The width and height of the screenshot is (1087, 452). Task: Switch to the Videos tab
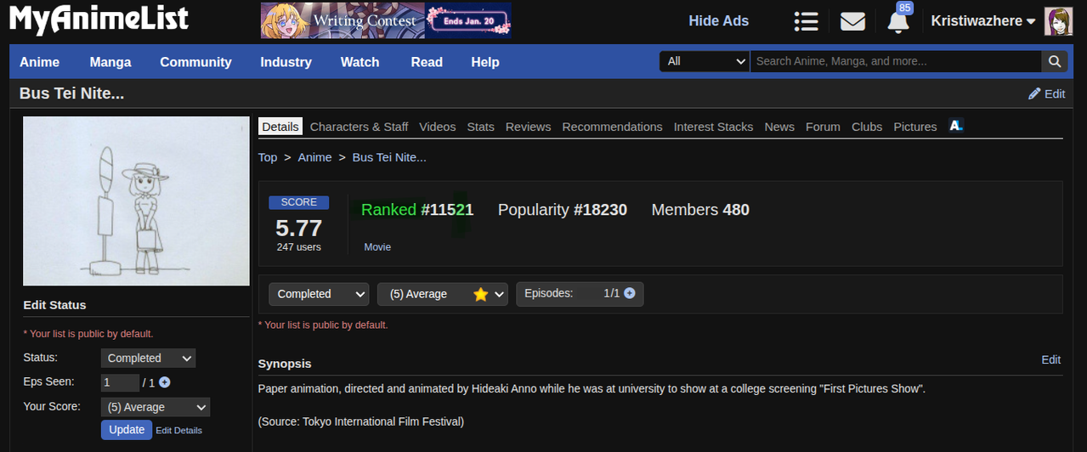point(438,127)
